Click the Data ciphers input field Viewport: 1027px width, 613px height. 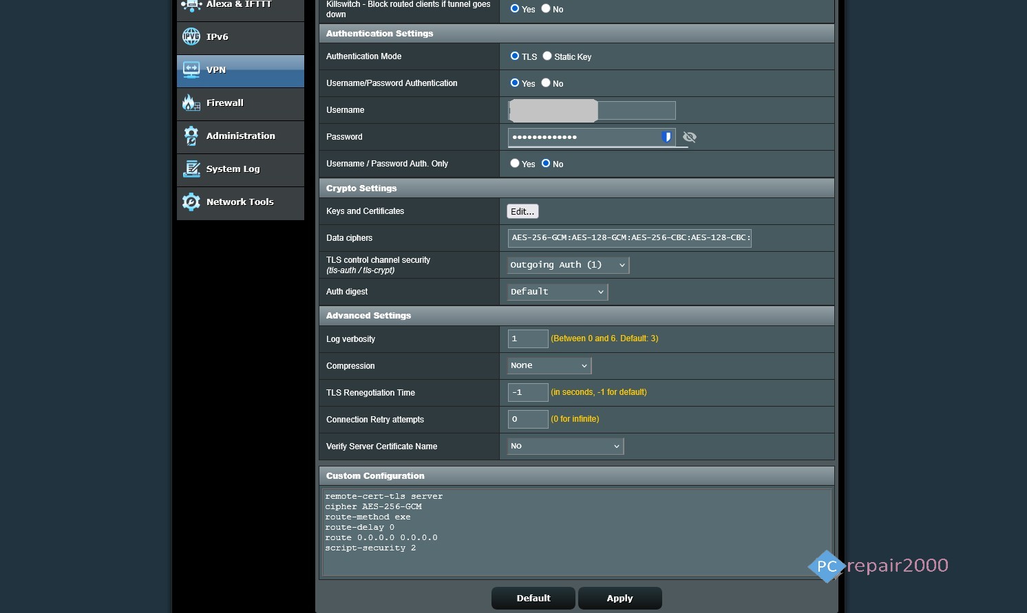click(x=629, y=238)
